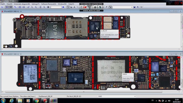This screenshot has height=103, width=183.
Task: Click the rectangle frame view icon
Action: 24,7
